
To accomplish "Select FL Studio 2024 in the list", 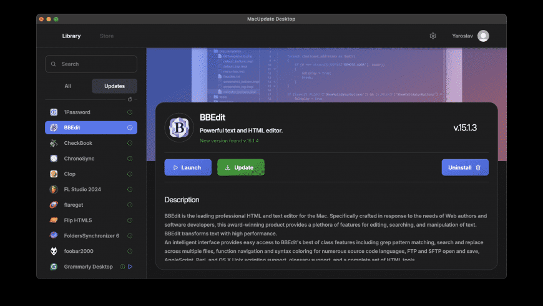I will pos(91,189).
